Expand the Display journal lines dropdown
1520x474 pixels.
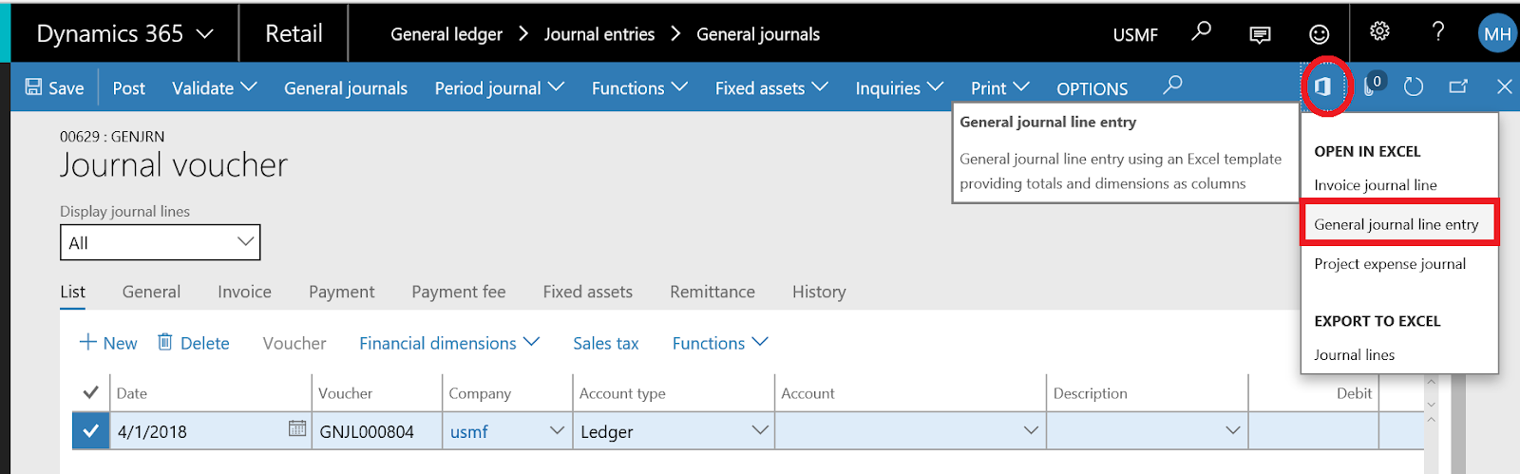pos(160,242)
